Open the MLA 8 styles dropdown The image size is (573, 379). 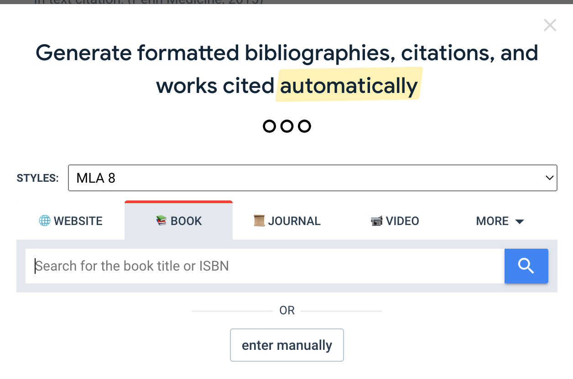click(x=312, y=178)
